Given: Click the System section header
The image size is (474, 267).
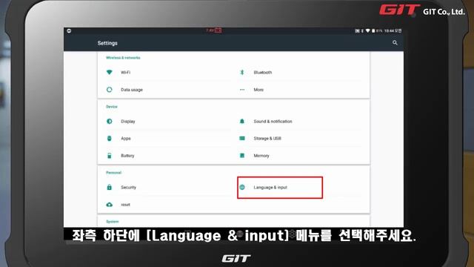Looking at the screenshot, I should [x=113, y=222].
